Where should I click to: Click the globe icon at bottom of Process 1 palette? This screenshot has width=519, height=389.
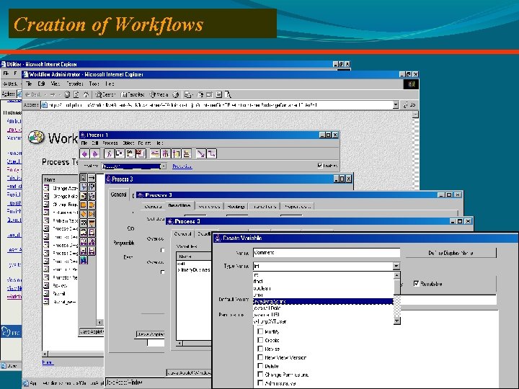pyautogui.click(x=84, y=260)
